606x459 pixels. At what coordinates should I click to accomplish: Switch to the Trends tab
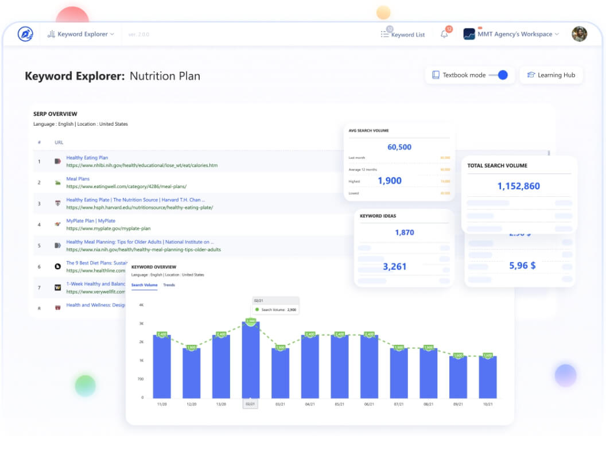pos(169,285)
